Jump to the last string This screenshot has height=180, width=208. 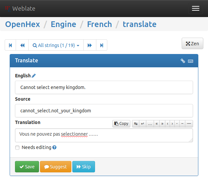click(x=102, y=45)
